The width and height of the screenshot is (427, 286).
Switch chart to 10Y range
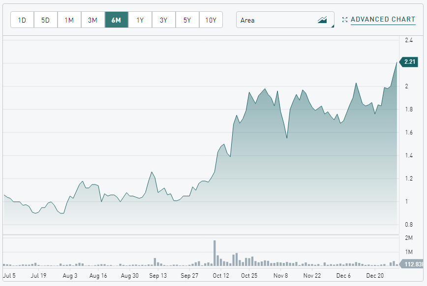211,20
